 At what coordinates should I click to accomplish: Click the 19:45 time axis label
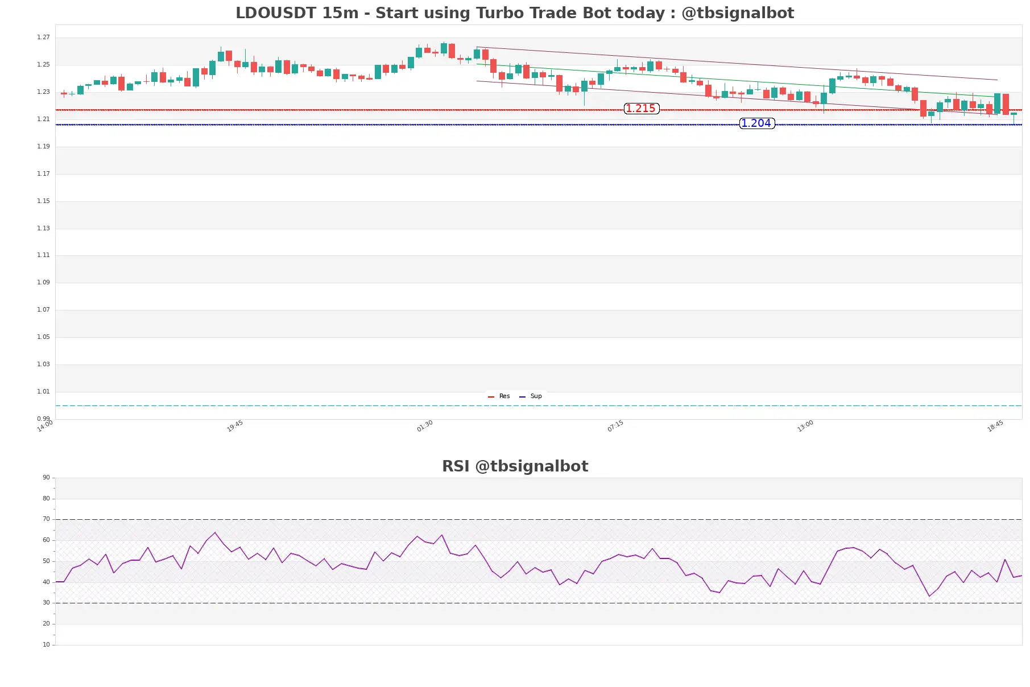coord(235,426)
